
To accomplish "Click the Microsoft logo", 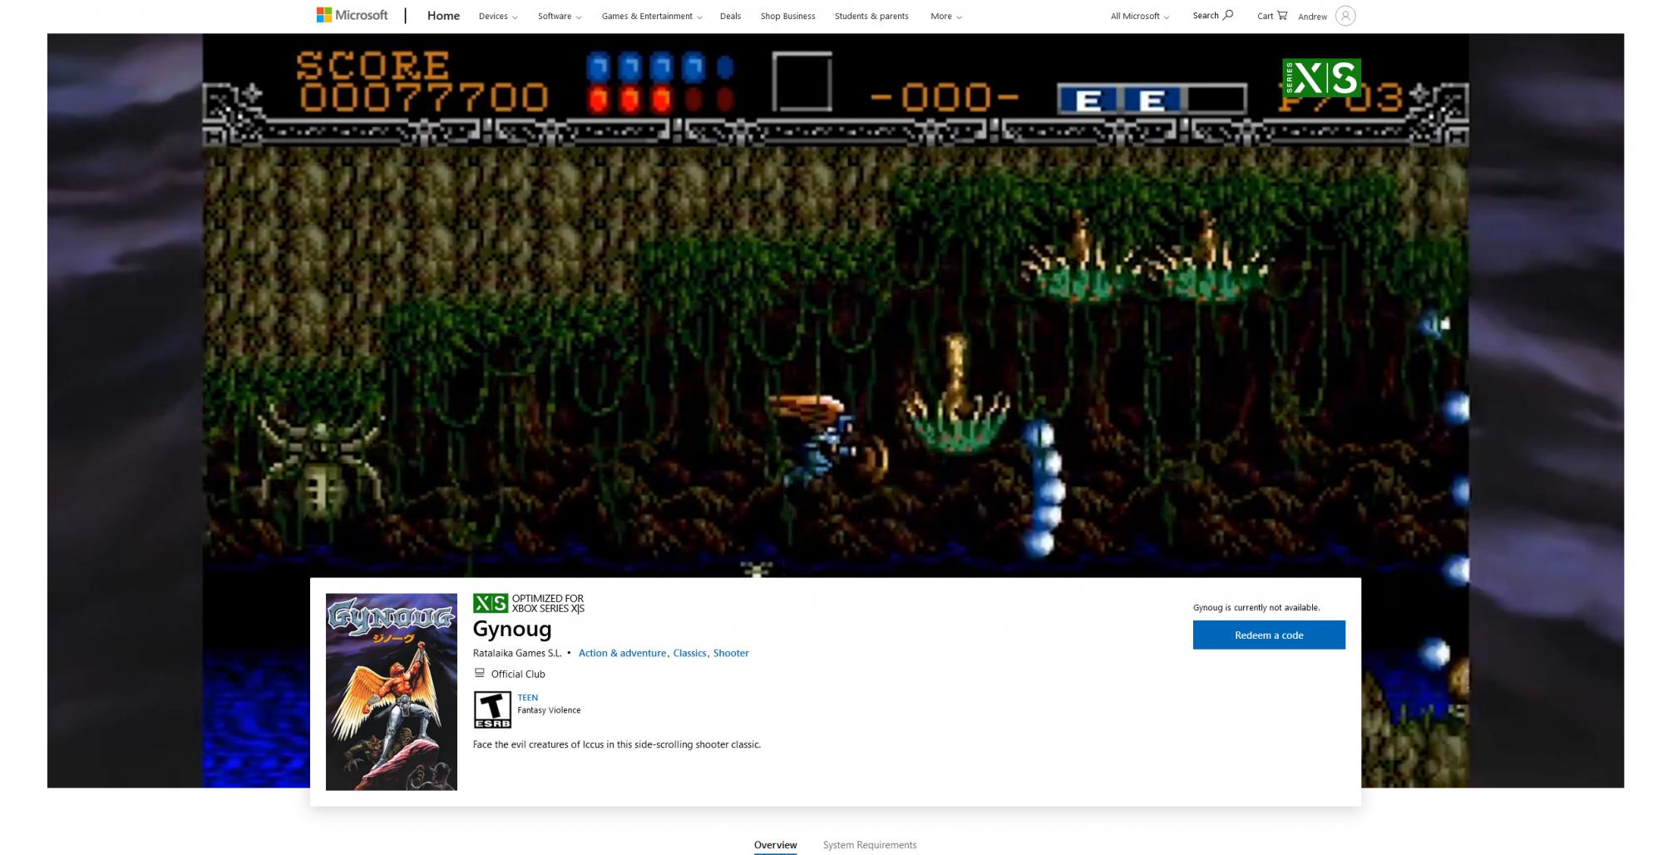I will [x=352, y=15].
